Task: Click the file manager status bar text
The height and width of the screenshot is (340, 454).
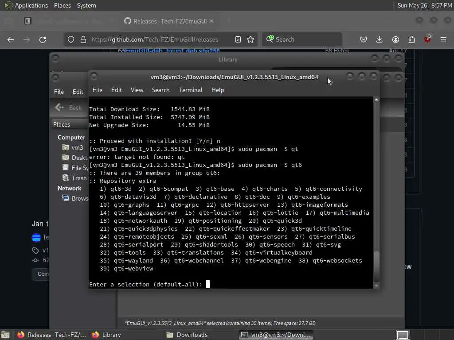Action: click(220, 323)
